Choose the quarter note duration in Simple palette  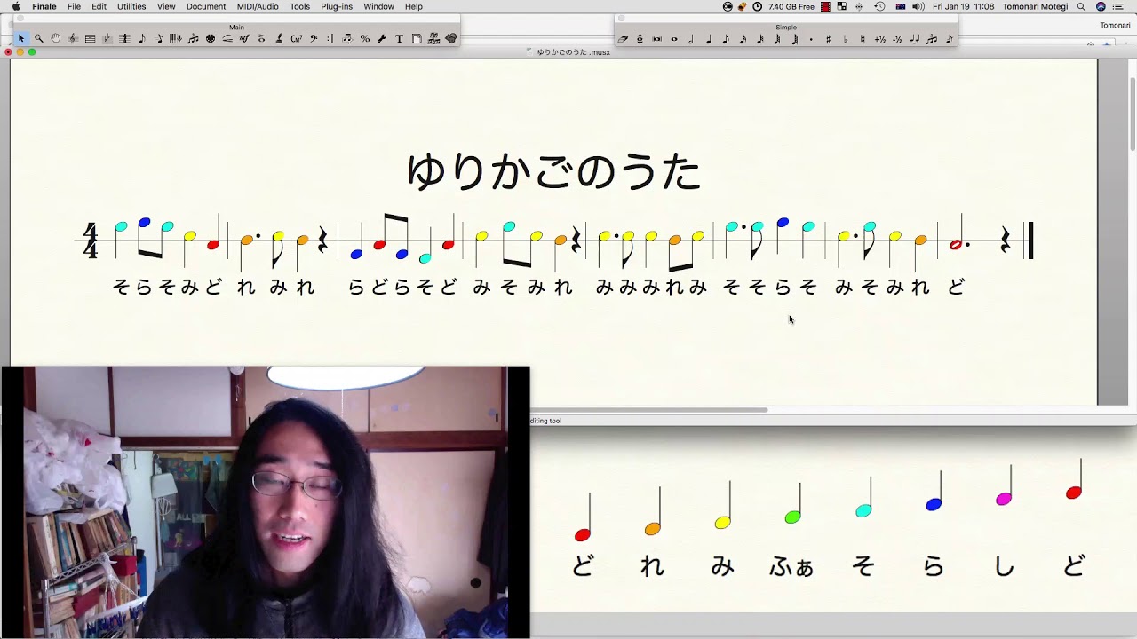click(x=709, y=39)
